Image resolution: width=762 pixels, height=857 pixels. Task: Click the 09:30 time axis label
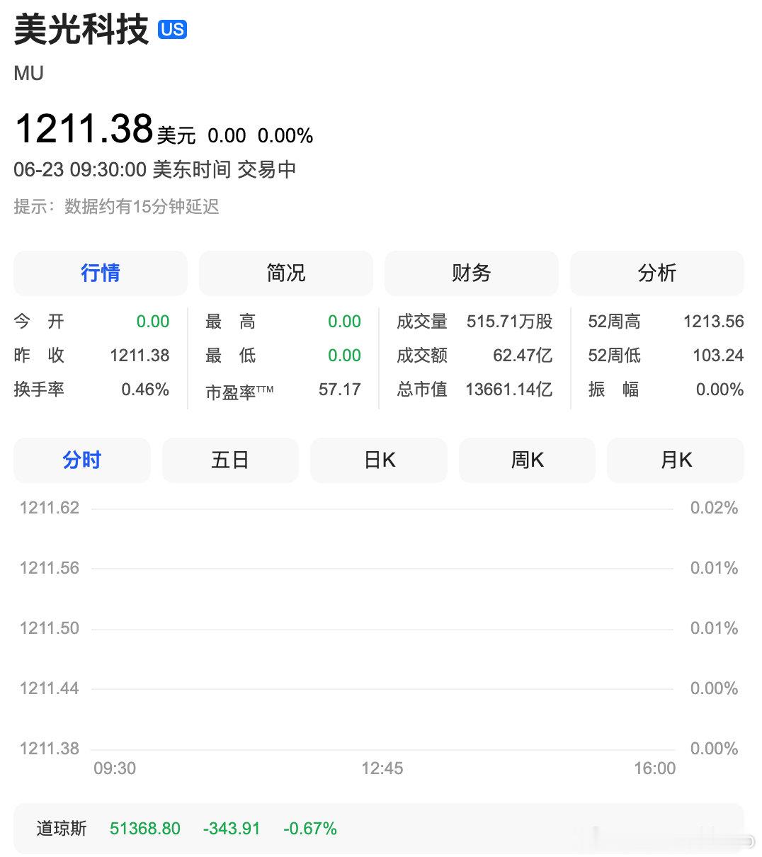[x=115, y=768]
